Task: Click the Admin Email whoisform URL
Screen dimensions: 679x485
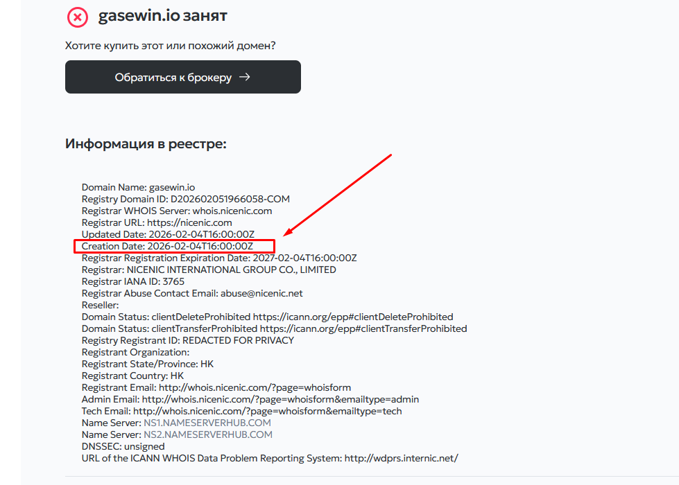Action: [x=280, y=399]
